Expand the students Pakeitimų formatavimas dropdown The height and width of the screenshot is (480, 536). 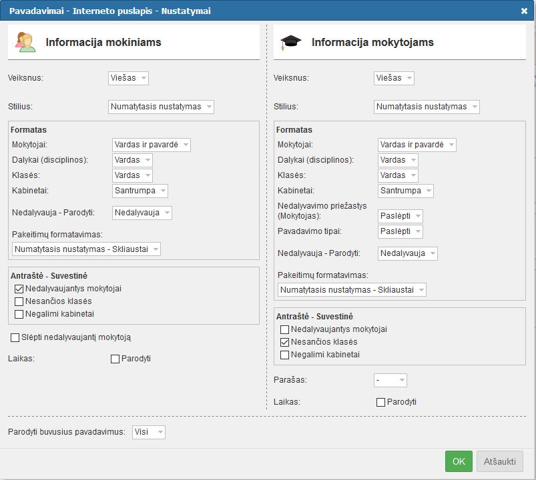coord(86,249)
